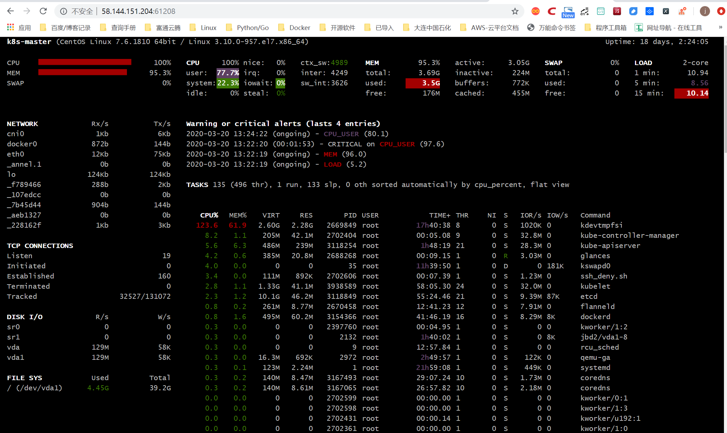This screenshot has width=727, height=433.
Task: Click the kswapd0 process name
Action: pyautogui.click(x=595, y=266)
